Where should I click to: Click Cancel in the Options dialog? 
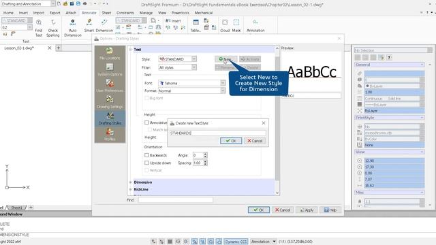[x=283, y=210]
